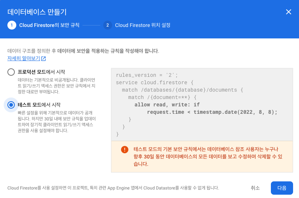The image size is (299, 198).
Task: Click the 테스트 모드에서 시작 label text
Action: coord(39,105)
